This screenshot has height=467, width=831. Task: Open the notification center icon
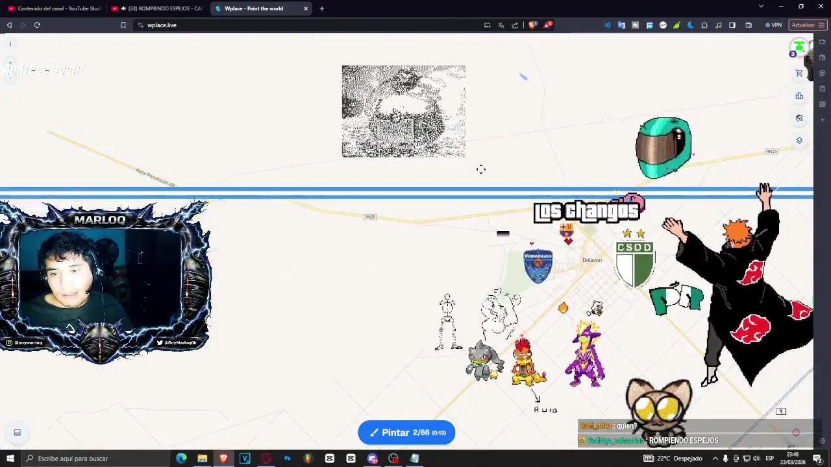click(x=817, y=459)
